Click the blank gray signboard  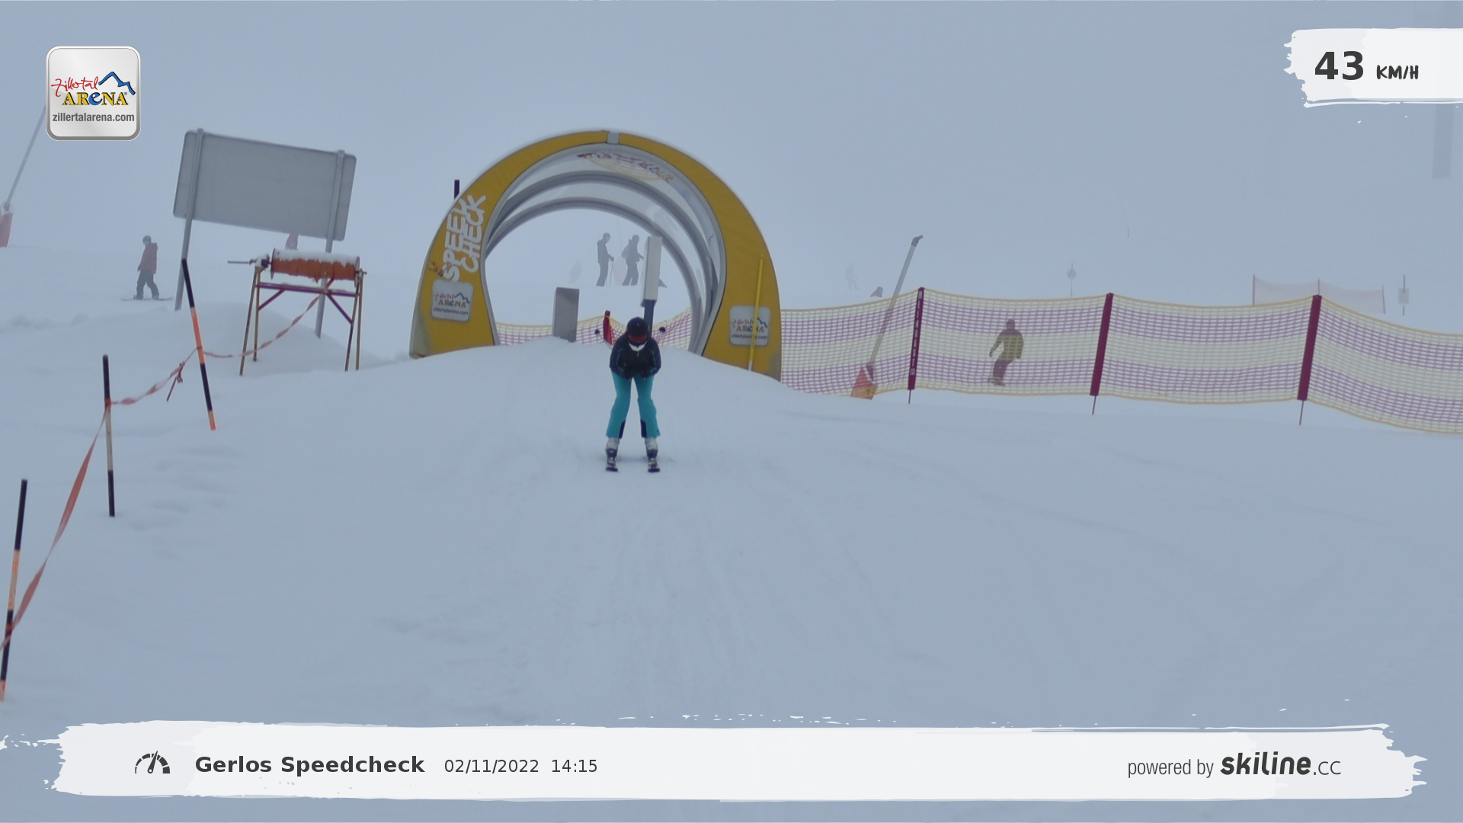(264, 186)
